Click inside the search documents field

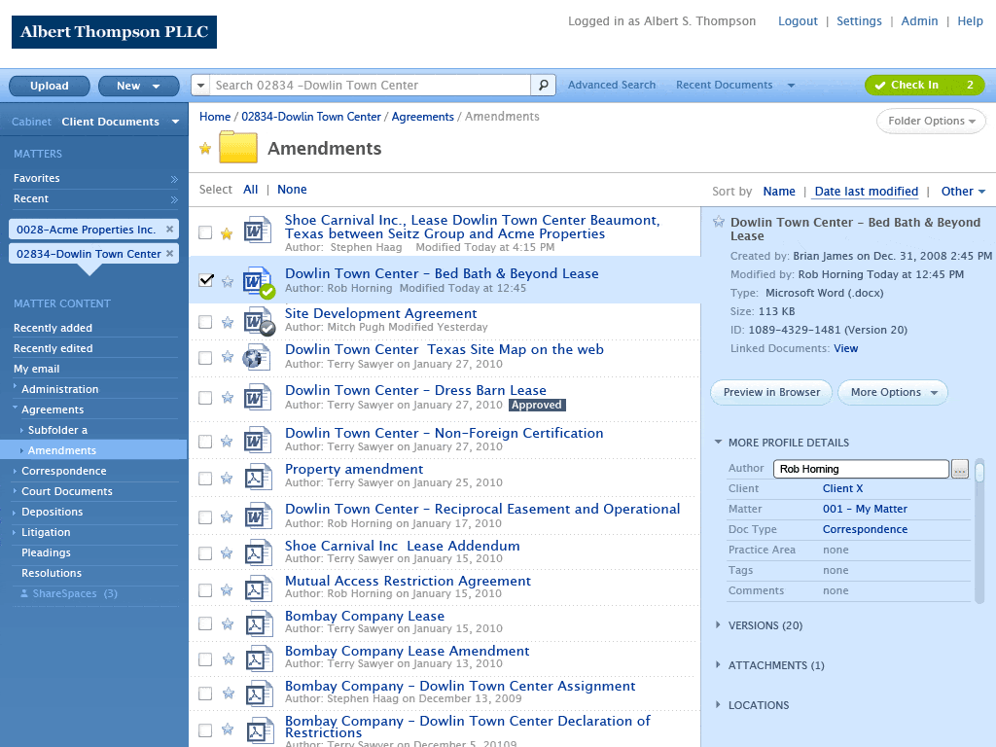point(370,85)
